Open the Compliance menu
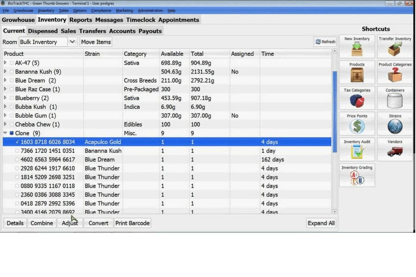Viewport: 416px width, 277px height. click(101, 11)
